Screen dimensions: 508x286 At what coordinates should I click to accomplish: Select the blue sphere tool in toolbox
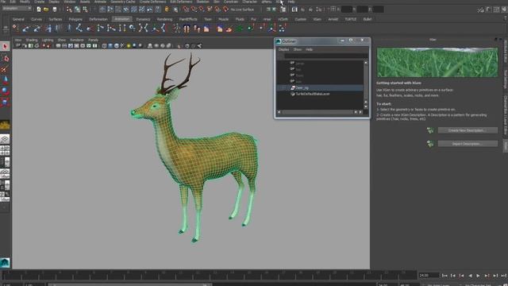click(x=5, y=91)
